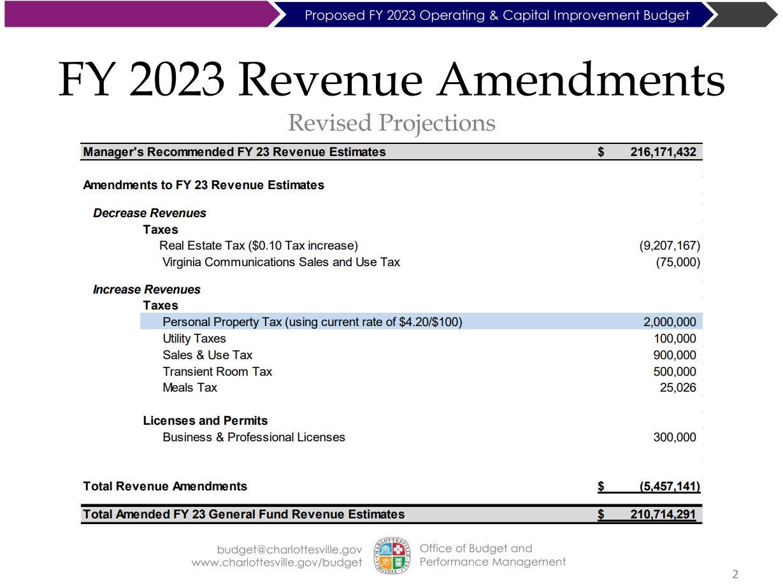
Task: Click the 'Increase Revenues' heading
Action: 147,290
